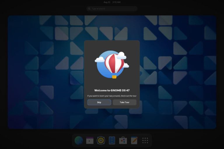Viewport: 224px width, 149px height.
Task: Click the "Welcome to GNOME OS 47" heading
Action: click(112, 90)
